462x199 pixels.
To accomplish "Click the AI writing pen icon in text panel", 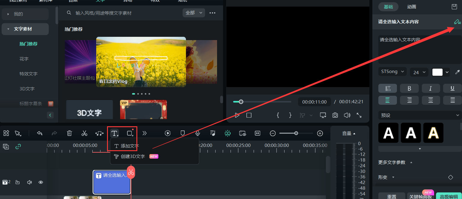I will (x=457, y=22).
